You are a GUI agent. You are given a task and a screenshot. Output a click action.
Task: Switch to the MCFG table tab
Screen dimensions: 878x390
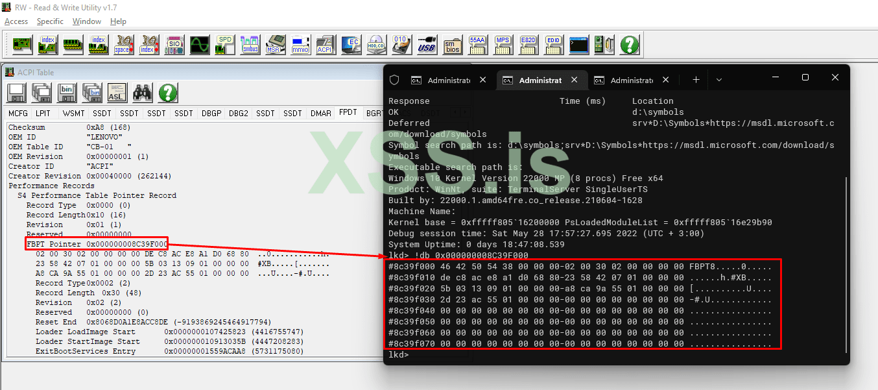point(18,113)
